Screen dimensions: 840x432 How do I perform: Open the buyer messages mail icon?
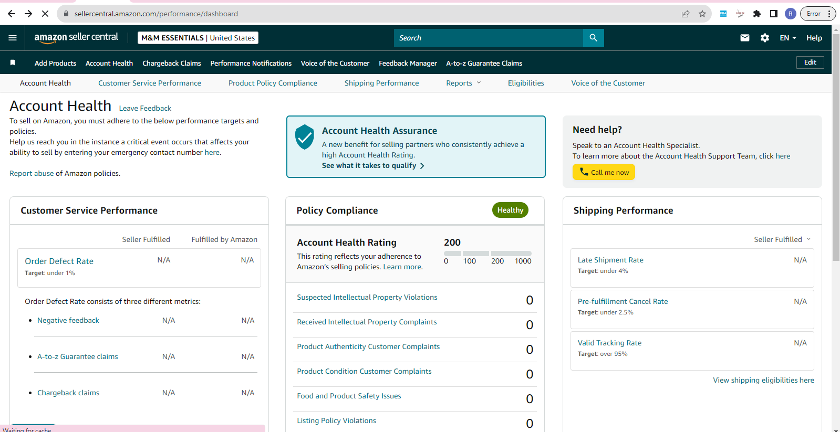click(x=745, y=38)
